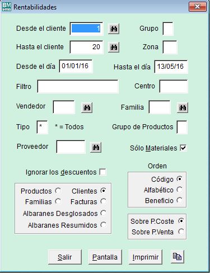Select Albaranes Desglosados option
This screenshot has height=273, width=210.
tap(103, 213)
